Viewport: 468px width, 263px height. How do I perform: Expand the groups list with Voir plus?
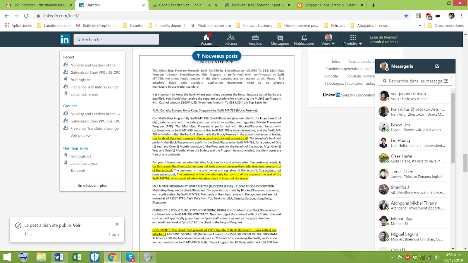80,136
